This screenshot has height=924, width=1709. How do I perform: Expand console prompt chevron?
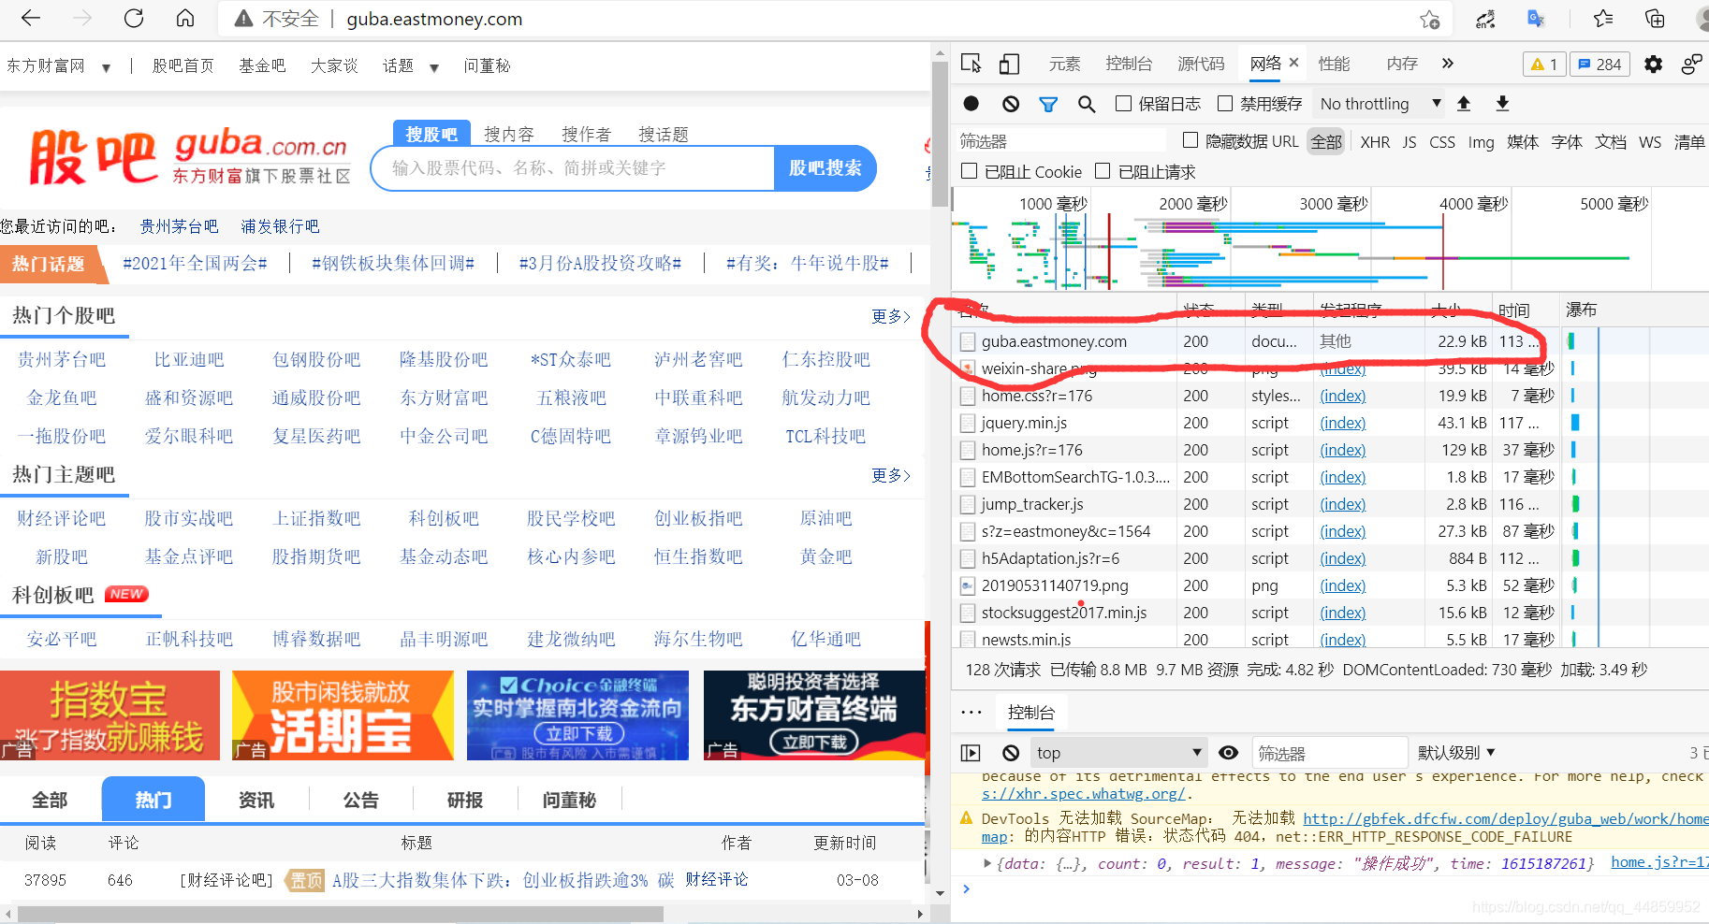tap(966, 888)
